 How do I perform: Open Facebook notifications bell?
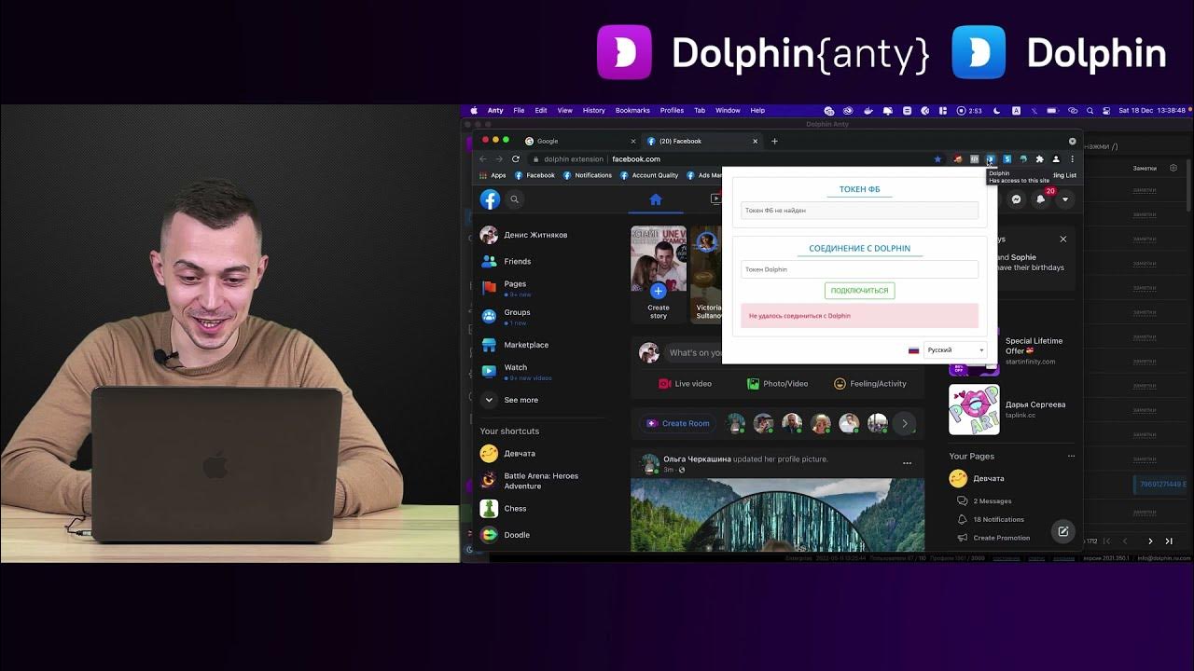coord(1041,199)
